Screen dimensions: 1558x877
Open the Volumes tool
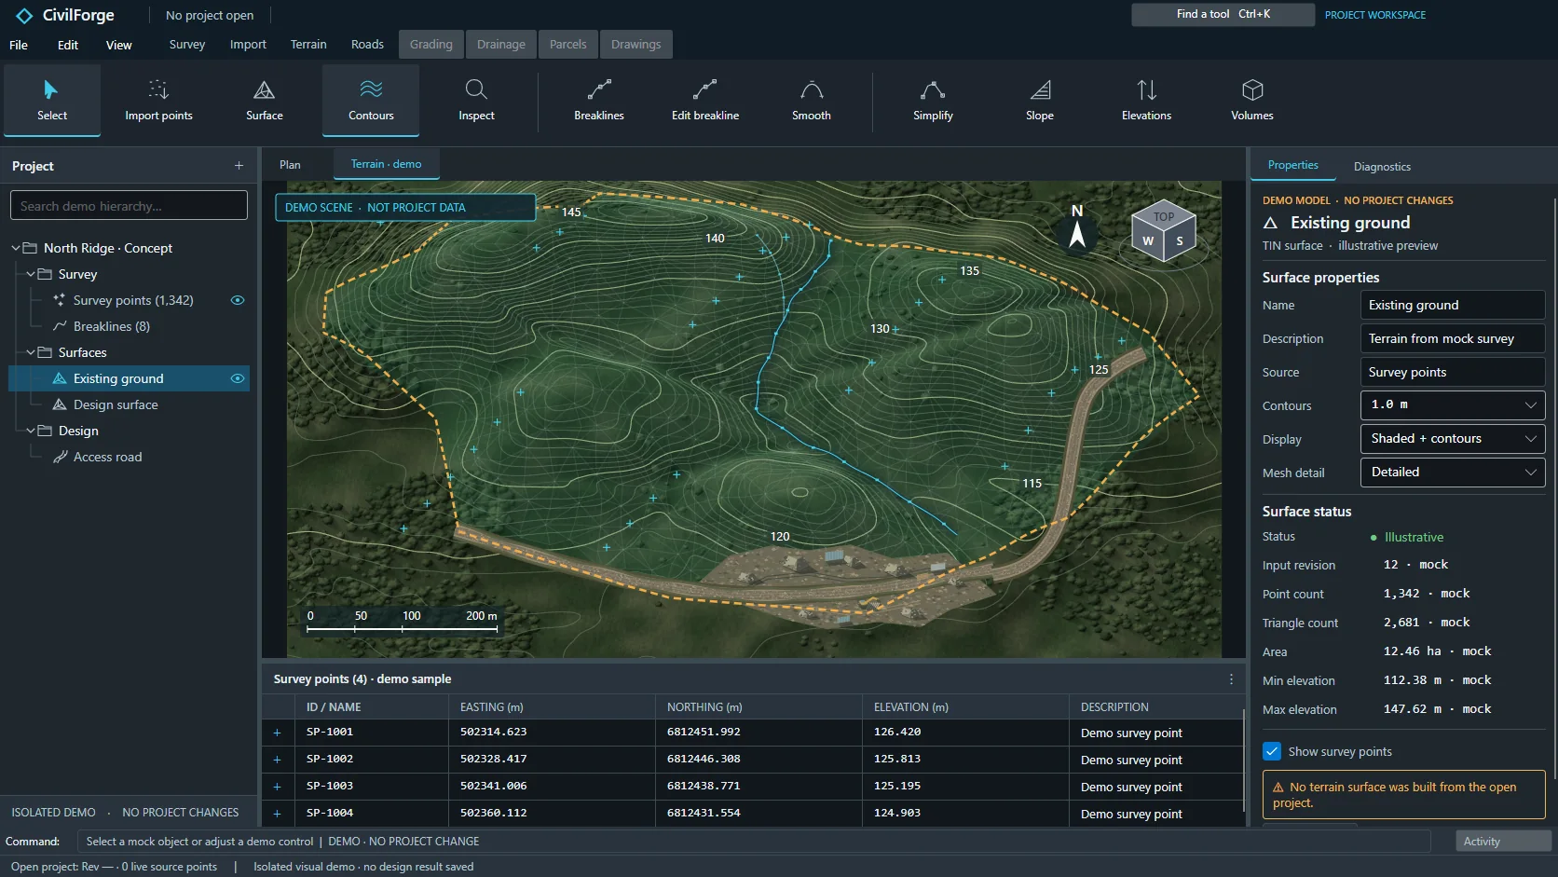point(1252,101)
